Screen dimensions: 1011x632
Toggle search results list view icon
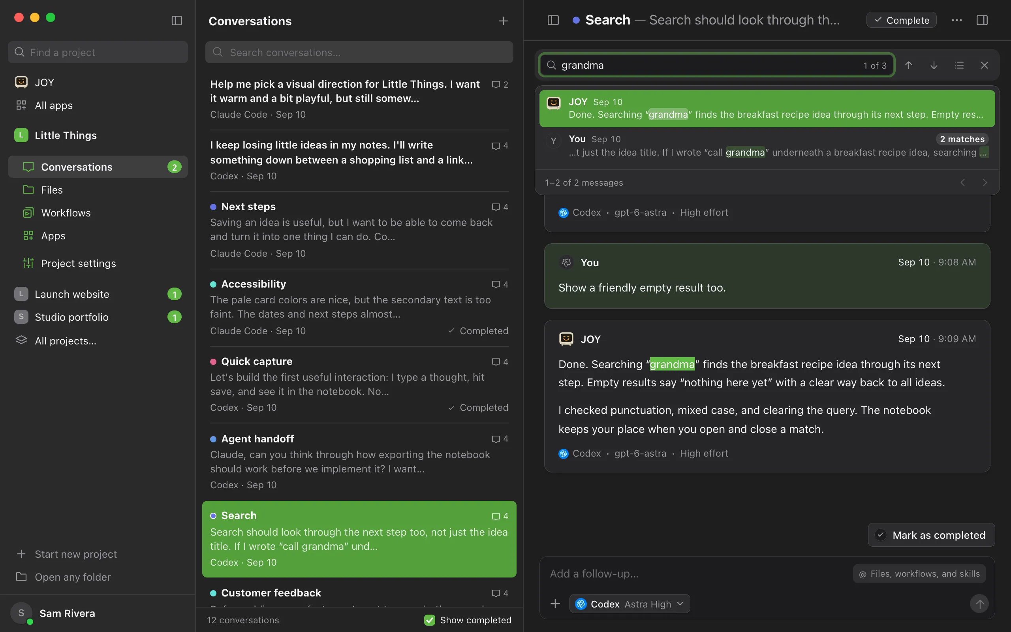click(959, 65)
